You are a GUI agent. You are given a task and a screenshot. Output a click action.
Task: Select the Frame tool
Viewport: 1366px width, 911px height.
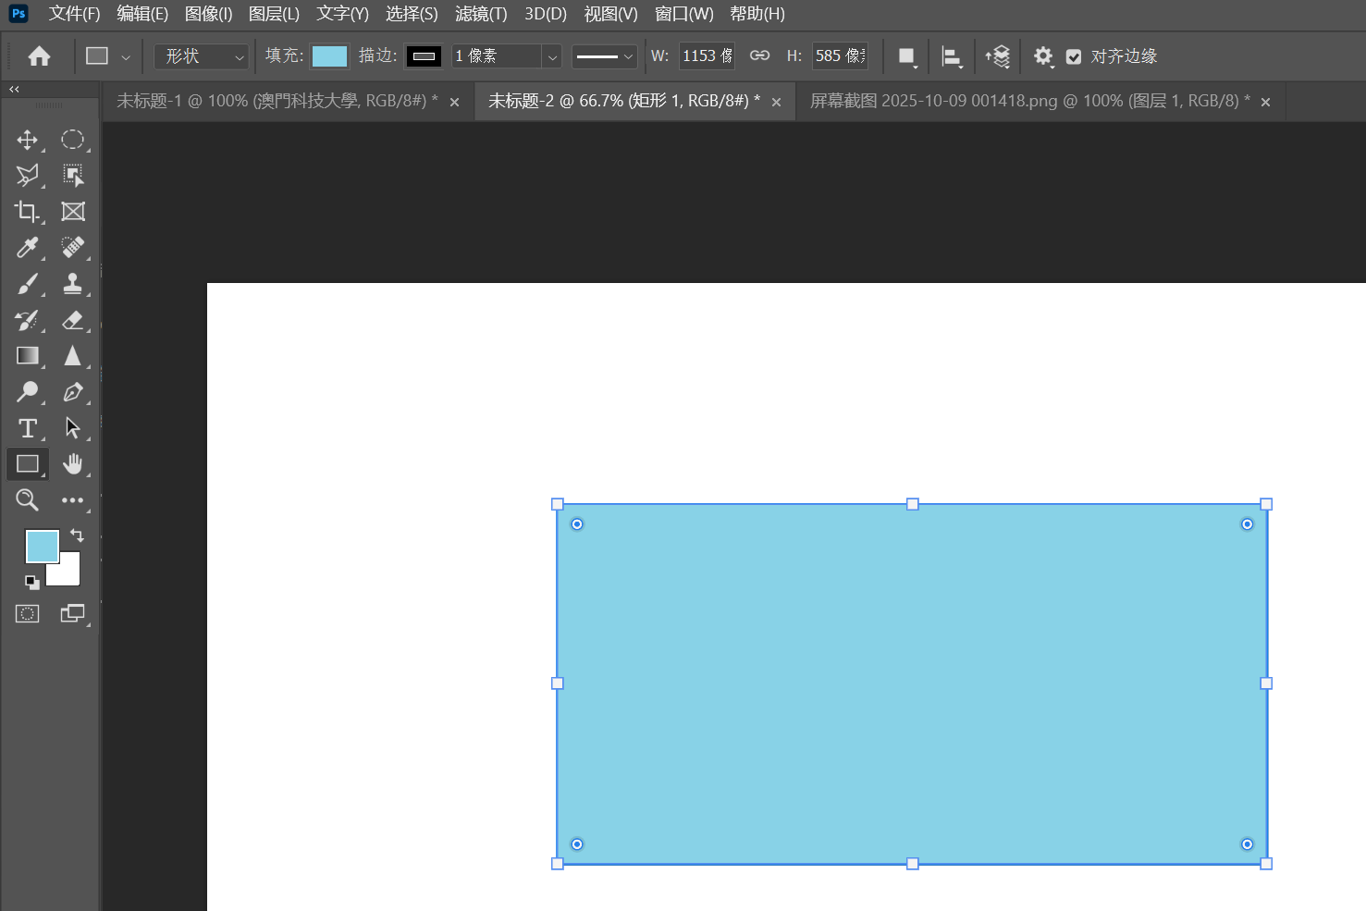coord(73,212)
